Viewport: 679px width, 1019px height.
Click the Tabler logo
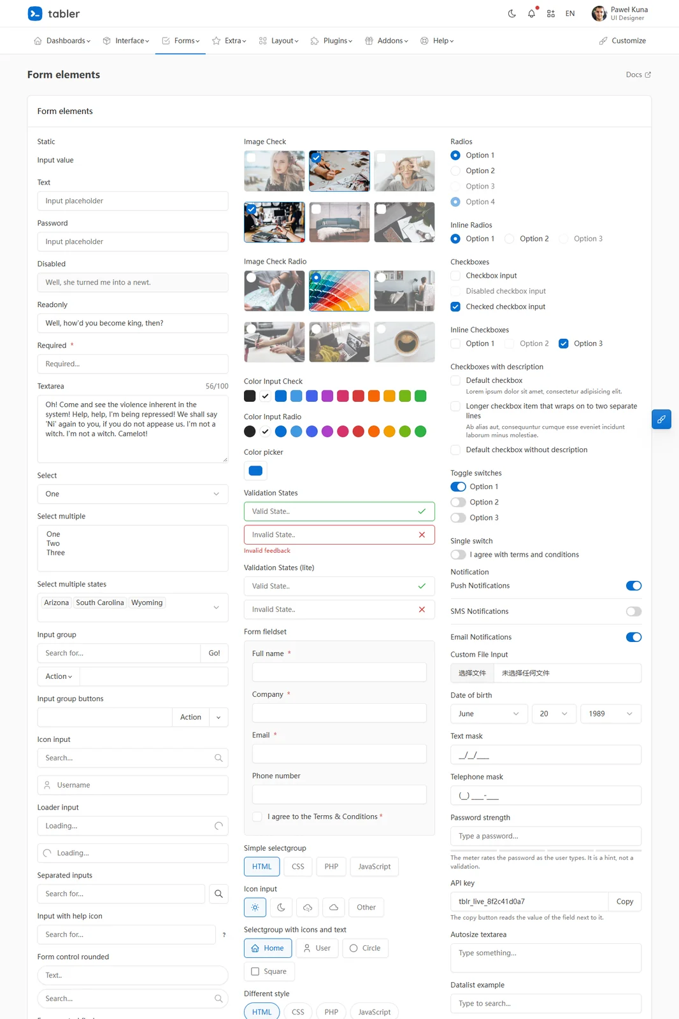[x=54, y=13]
